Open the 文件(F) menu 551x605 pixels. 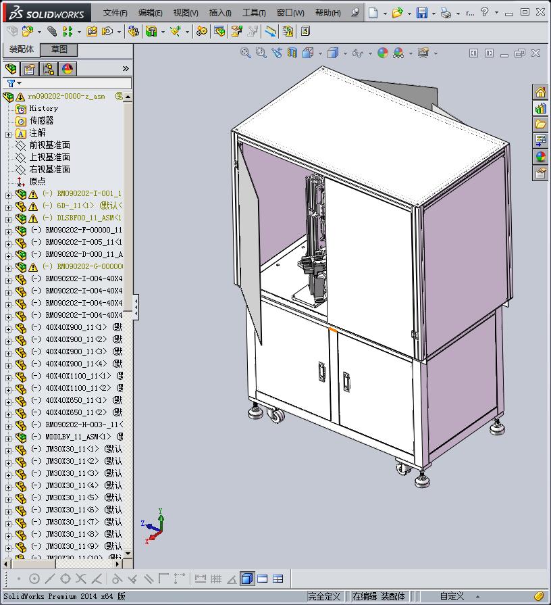pyautogui.click(x=115, y=13)
